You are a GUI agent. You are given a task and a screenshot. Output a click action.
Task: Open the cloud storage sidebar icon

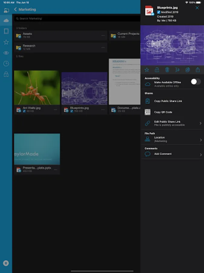point(6,21)
